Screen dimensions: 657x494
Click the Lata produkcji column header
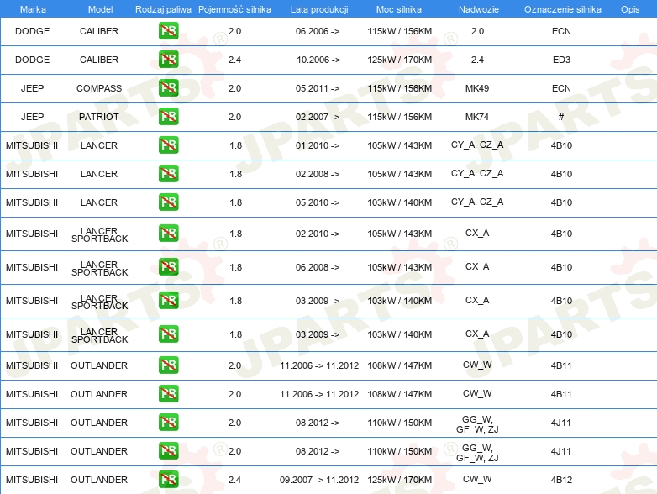pyautogui.click(x=318, y=8)
